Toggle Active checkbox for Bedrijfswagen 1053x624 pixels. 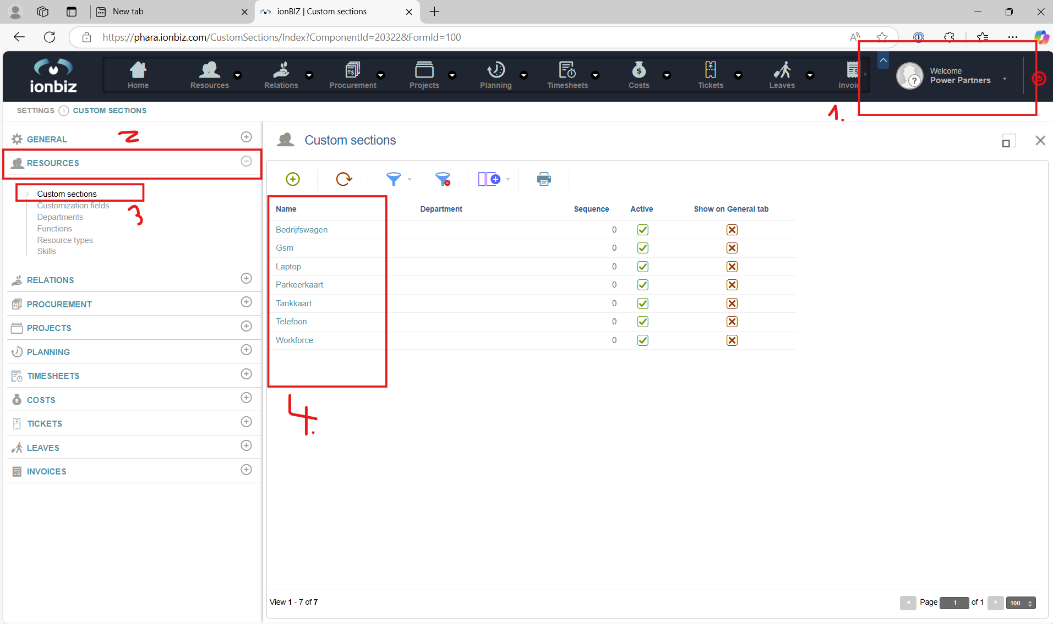tap(642, 230)
